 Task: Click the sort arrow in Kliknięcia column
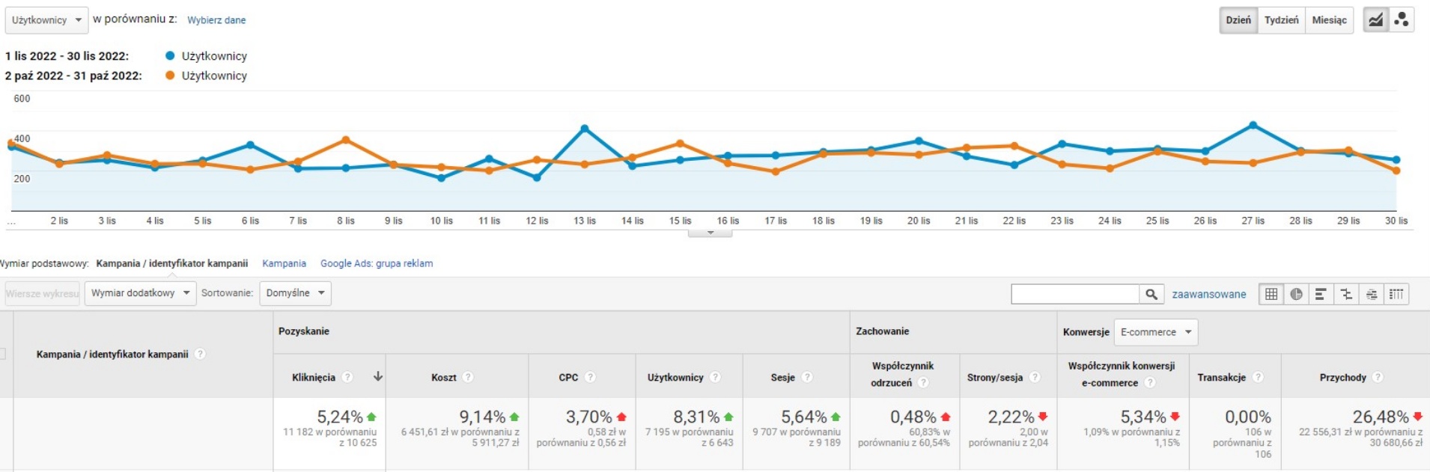point(378,376)
